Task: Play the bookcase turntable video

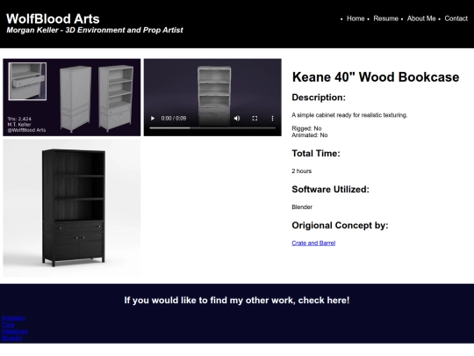Action: pos(153,118)
